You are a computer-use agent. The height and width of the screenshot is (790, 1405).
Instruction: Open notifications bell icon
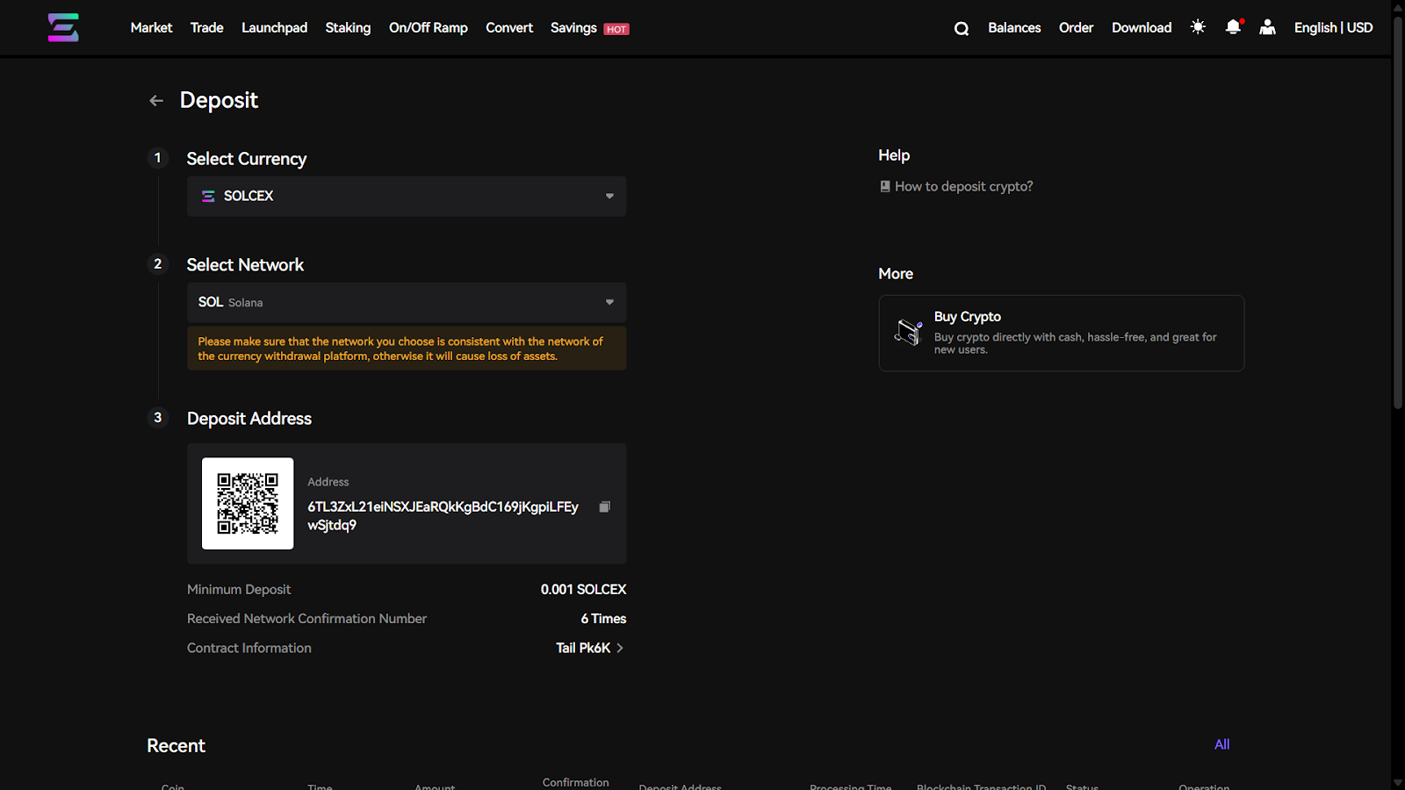1233,27
